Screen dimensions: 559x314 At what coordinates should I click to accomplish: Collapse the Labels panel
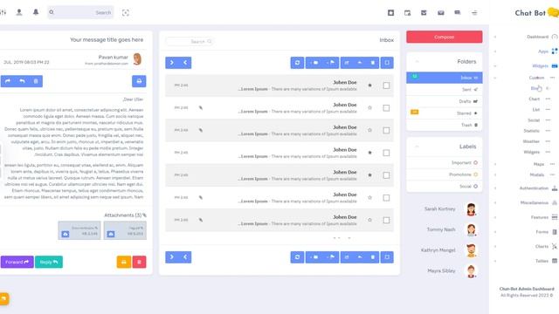point(417,147)
